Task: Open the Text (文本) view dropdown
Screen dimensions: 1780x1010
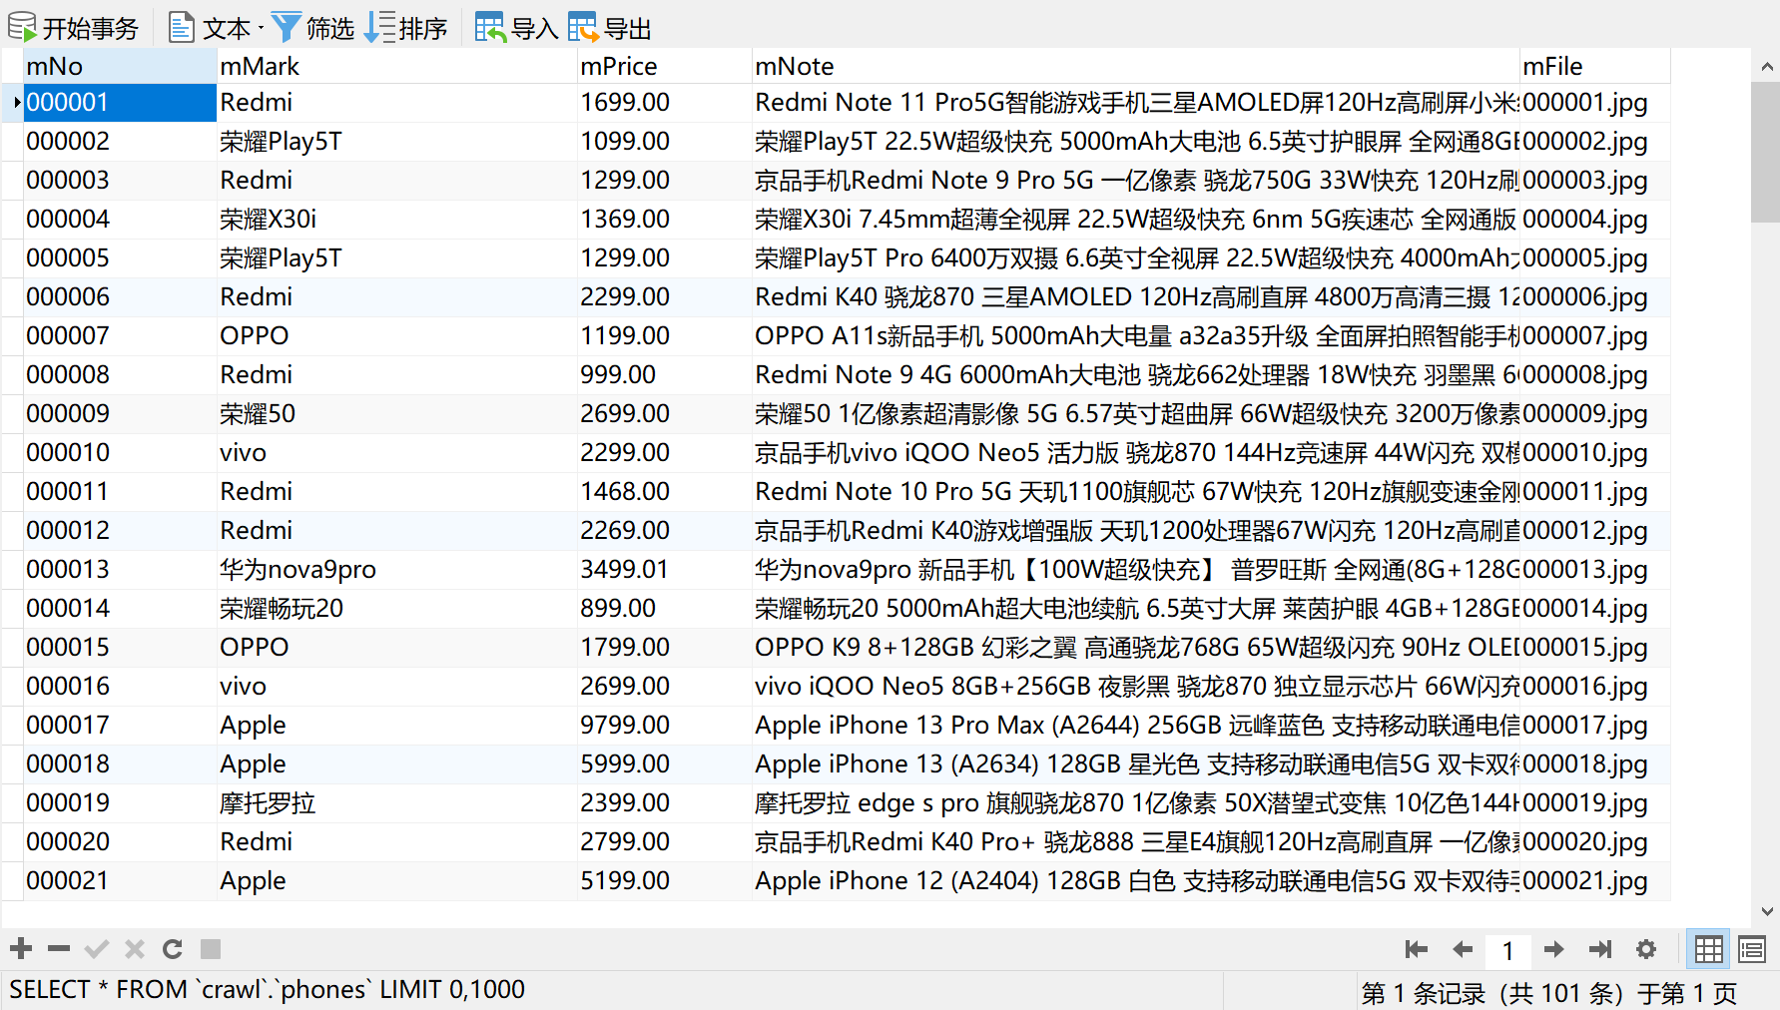Action: tap(216, 28)
